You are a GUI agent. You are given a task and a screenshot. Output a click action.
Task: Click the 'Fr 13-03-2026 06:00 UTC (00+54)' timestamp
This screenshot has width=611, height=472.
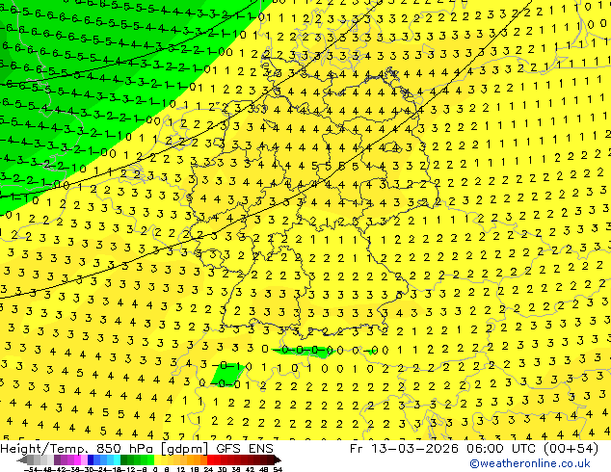pyautogui.click(x=474, y=449)
